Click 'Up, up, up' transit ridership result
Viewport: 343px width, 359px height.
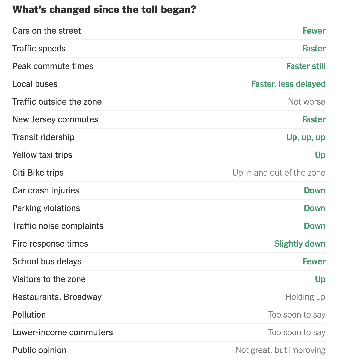pyautogui.click(x=306, y=137)
